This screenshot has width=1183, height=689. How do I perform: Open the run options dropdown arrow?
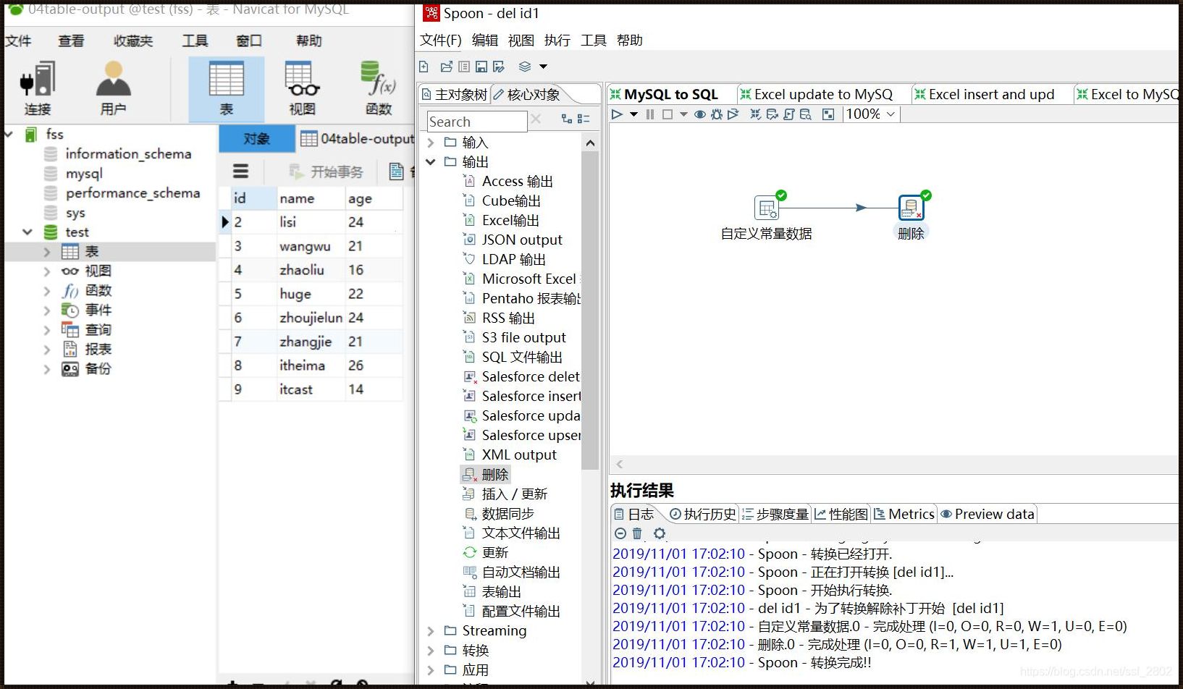(x=633, y=114)
